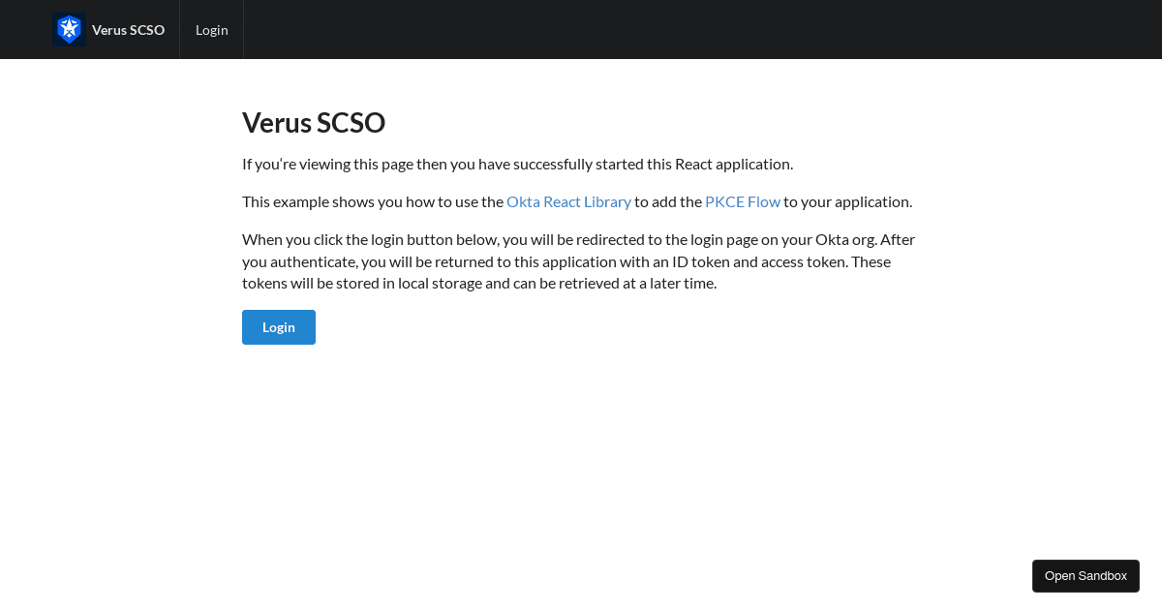Start authentication via the Login button
This screenshot has width=1162, height=610.
(x=279, y=327)
